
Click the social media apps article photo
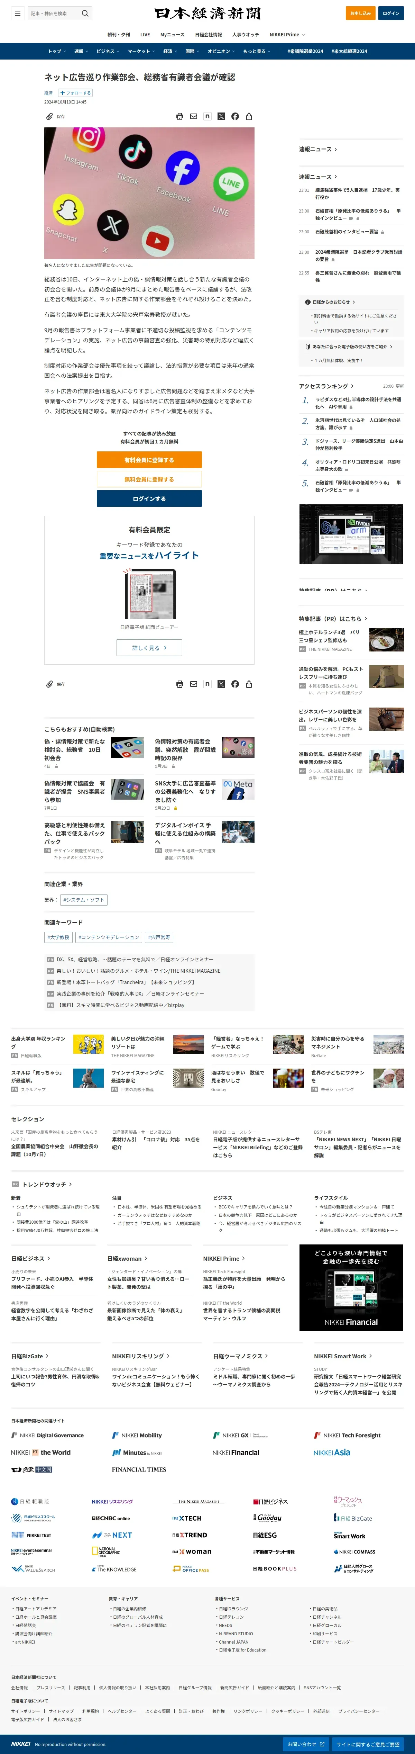click(149, 194)
